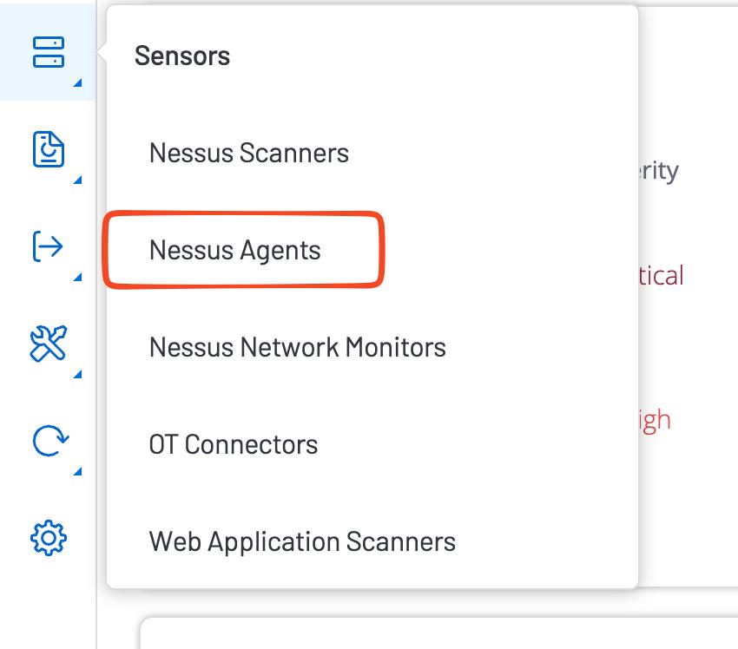Click the Sensors server icon in sidebar
738x649 pixels.
[49, 51]
